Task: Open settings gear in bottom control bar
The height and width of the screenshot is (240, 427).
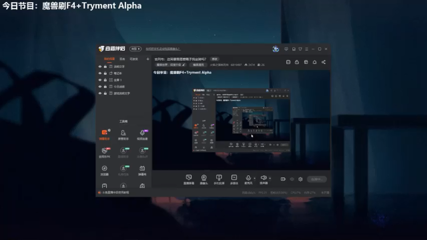Action: [300, 179]
